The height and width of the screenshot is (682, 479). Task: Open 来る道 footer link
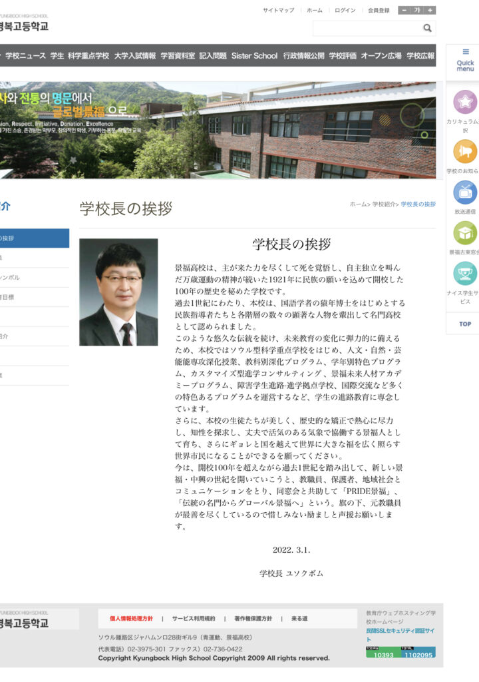(x=299, y=619)
